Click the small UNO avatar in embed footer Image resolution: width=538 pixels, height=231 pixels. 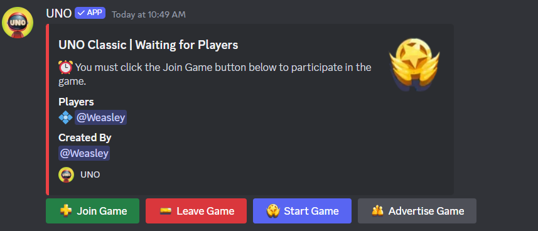[66, 175]
